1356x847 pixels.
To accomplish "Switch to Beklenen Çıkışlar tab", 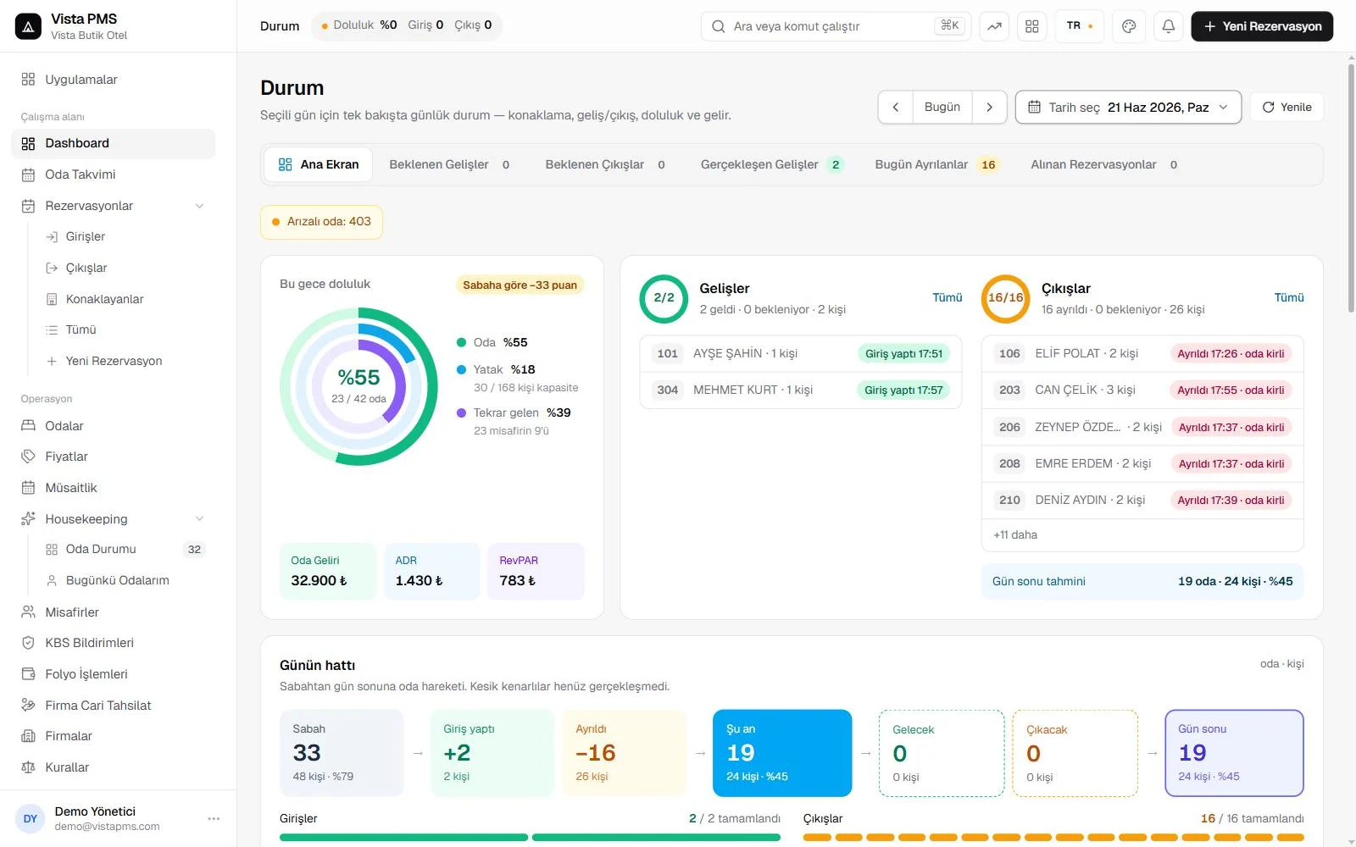I will tap(605, 164).
